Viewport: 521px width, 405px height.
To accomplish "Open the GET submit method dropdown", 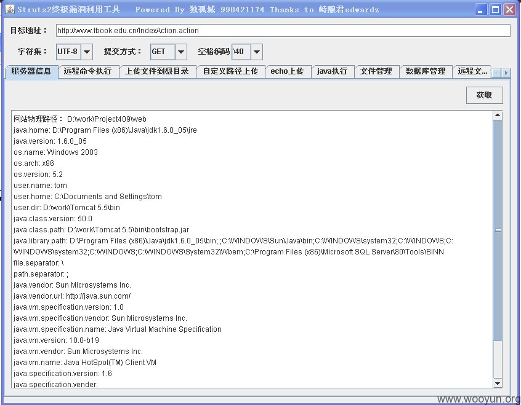I will tap(181, 52).
